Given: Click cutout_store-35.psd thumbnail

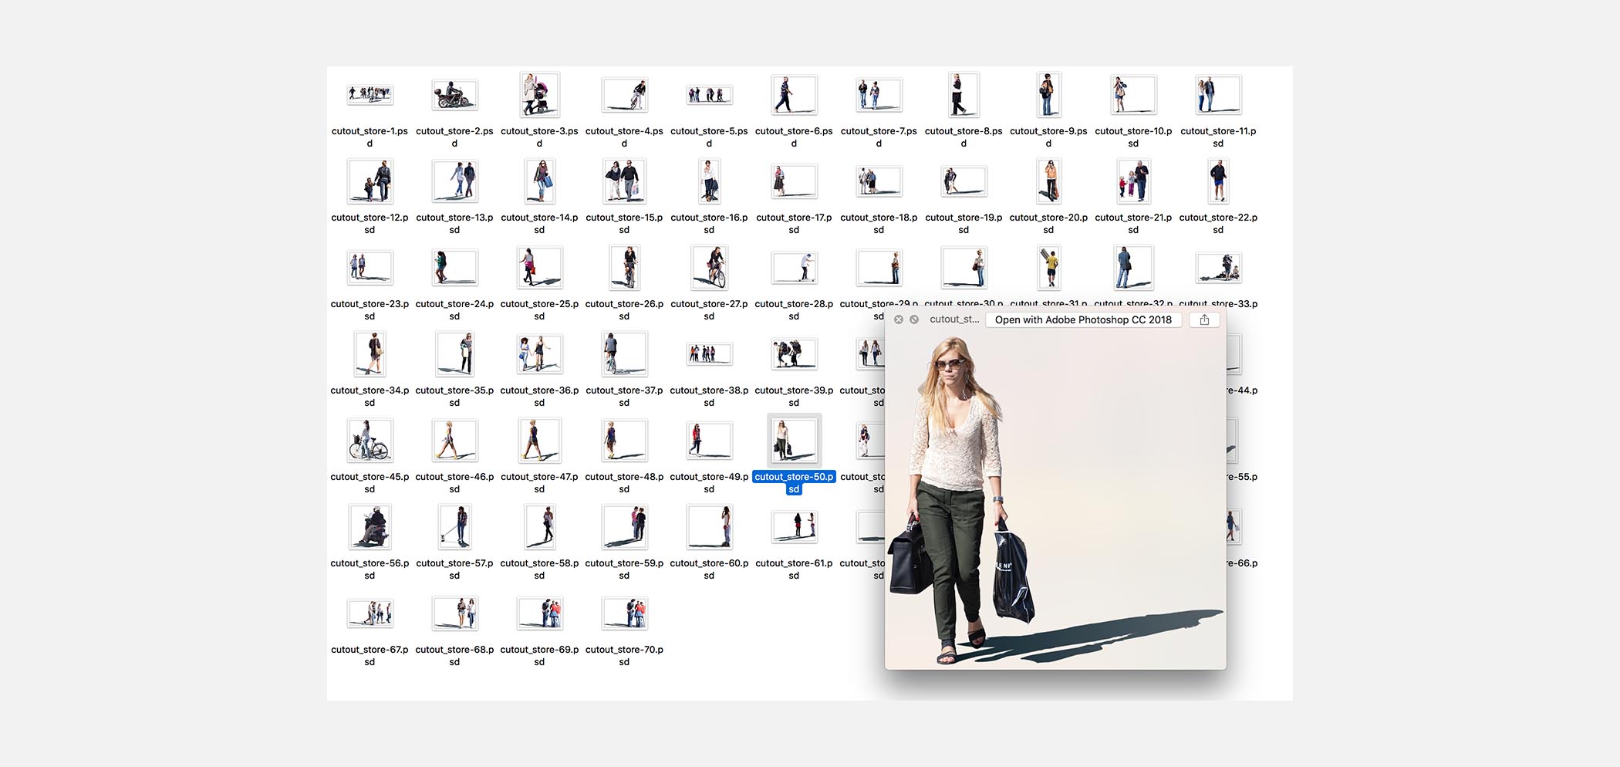Looking at the screenshot, I should [455, 354].
